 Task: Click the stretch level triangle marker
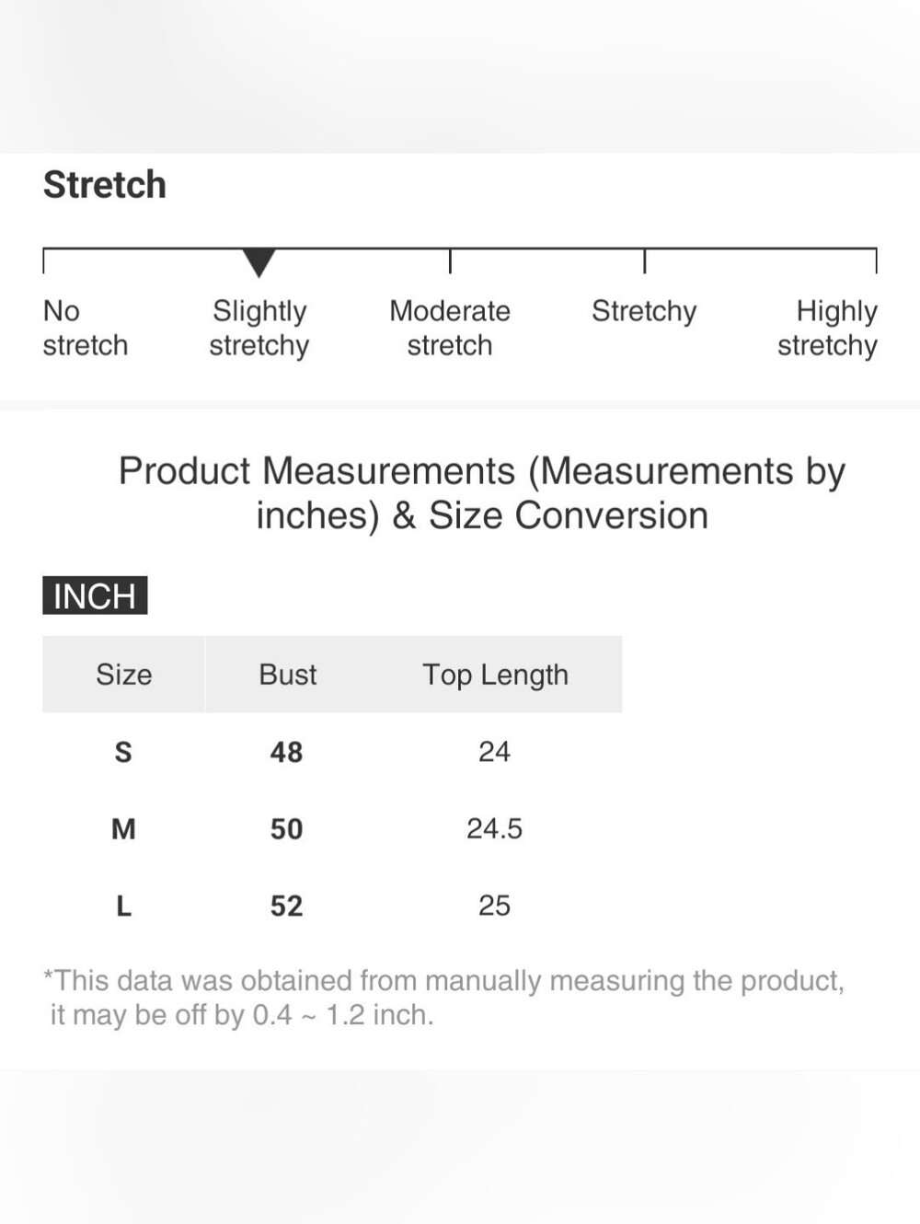pos(259,262)
